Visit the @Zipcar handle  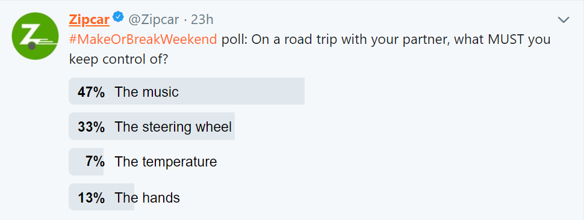point(154,19)
